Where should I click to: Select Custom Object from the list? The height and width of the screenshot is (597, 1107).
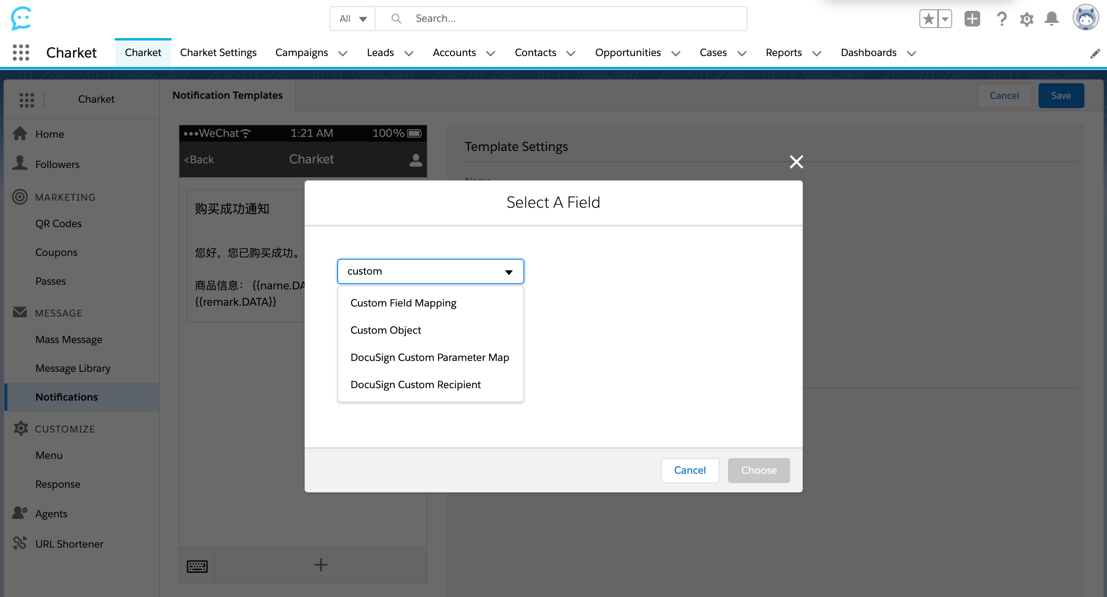[386, 330]
